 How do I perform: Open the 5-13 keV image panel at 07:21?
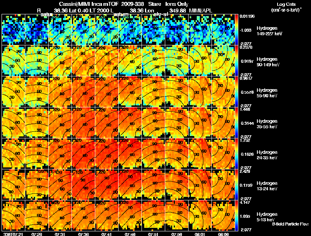click(x=13, y=215)
